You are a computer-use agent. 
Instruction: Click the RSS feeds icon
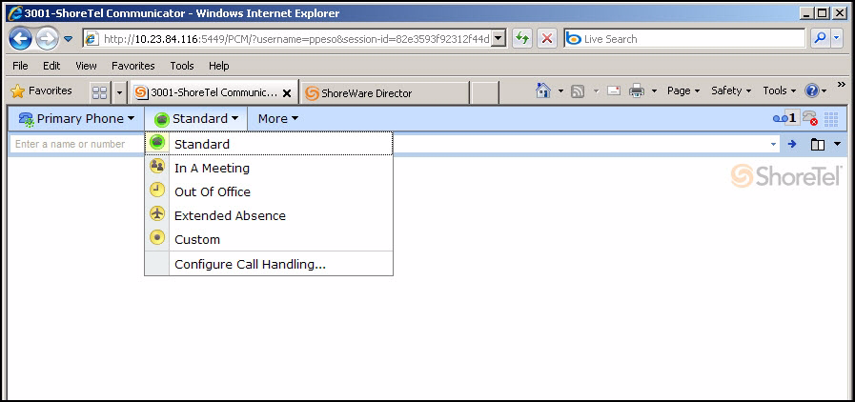coord(578,90)
